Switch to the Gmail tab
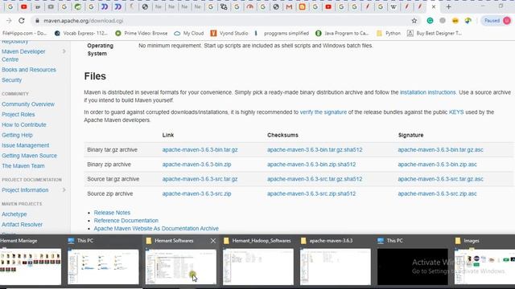This screenshot has height=289, width=515. click(x=289, y=6)
